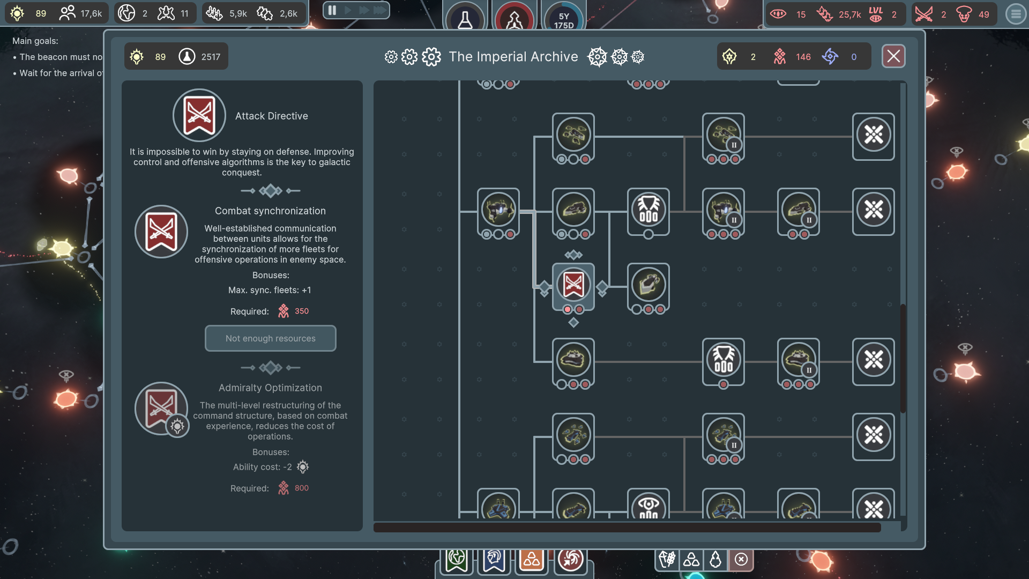Click the yellow hexagon icon beside 2

coord(729,56)
